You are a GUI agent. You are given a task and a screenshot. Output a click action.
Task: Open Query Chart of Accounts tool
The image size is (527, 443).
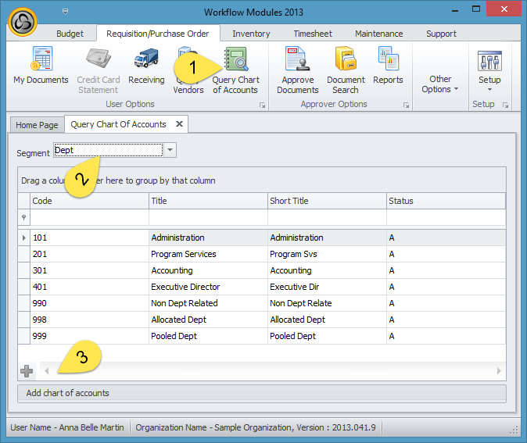coord(235,69)
